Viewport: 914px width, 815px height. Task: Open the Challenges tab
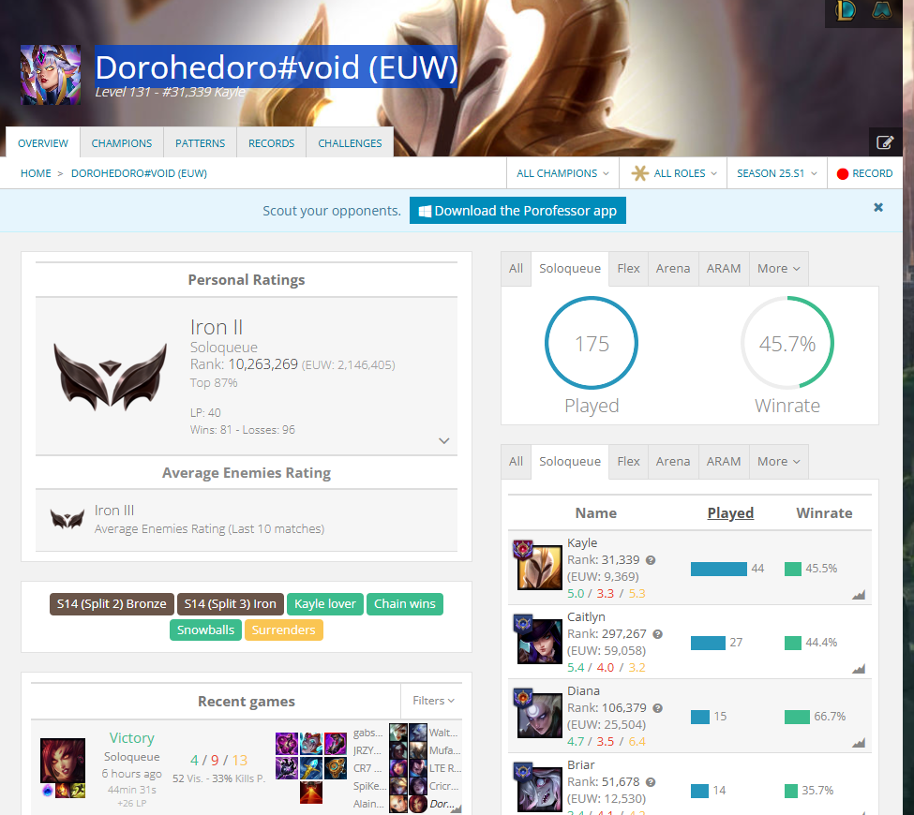click(350, 142)
